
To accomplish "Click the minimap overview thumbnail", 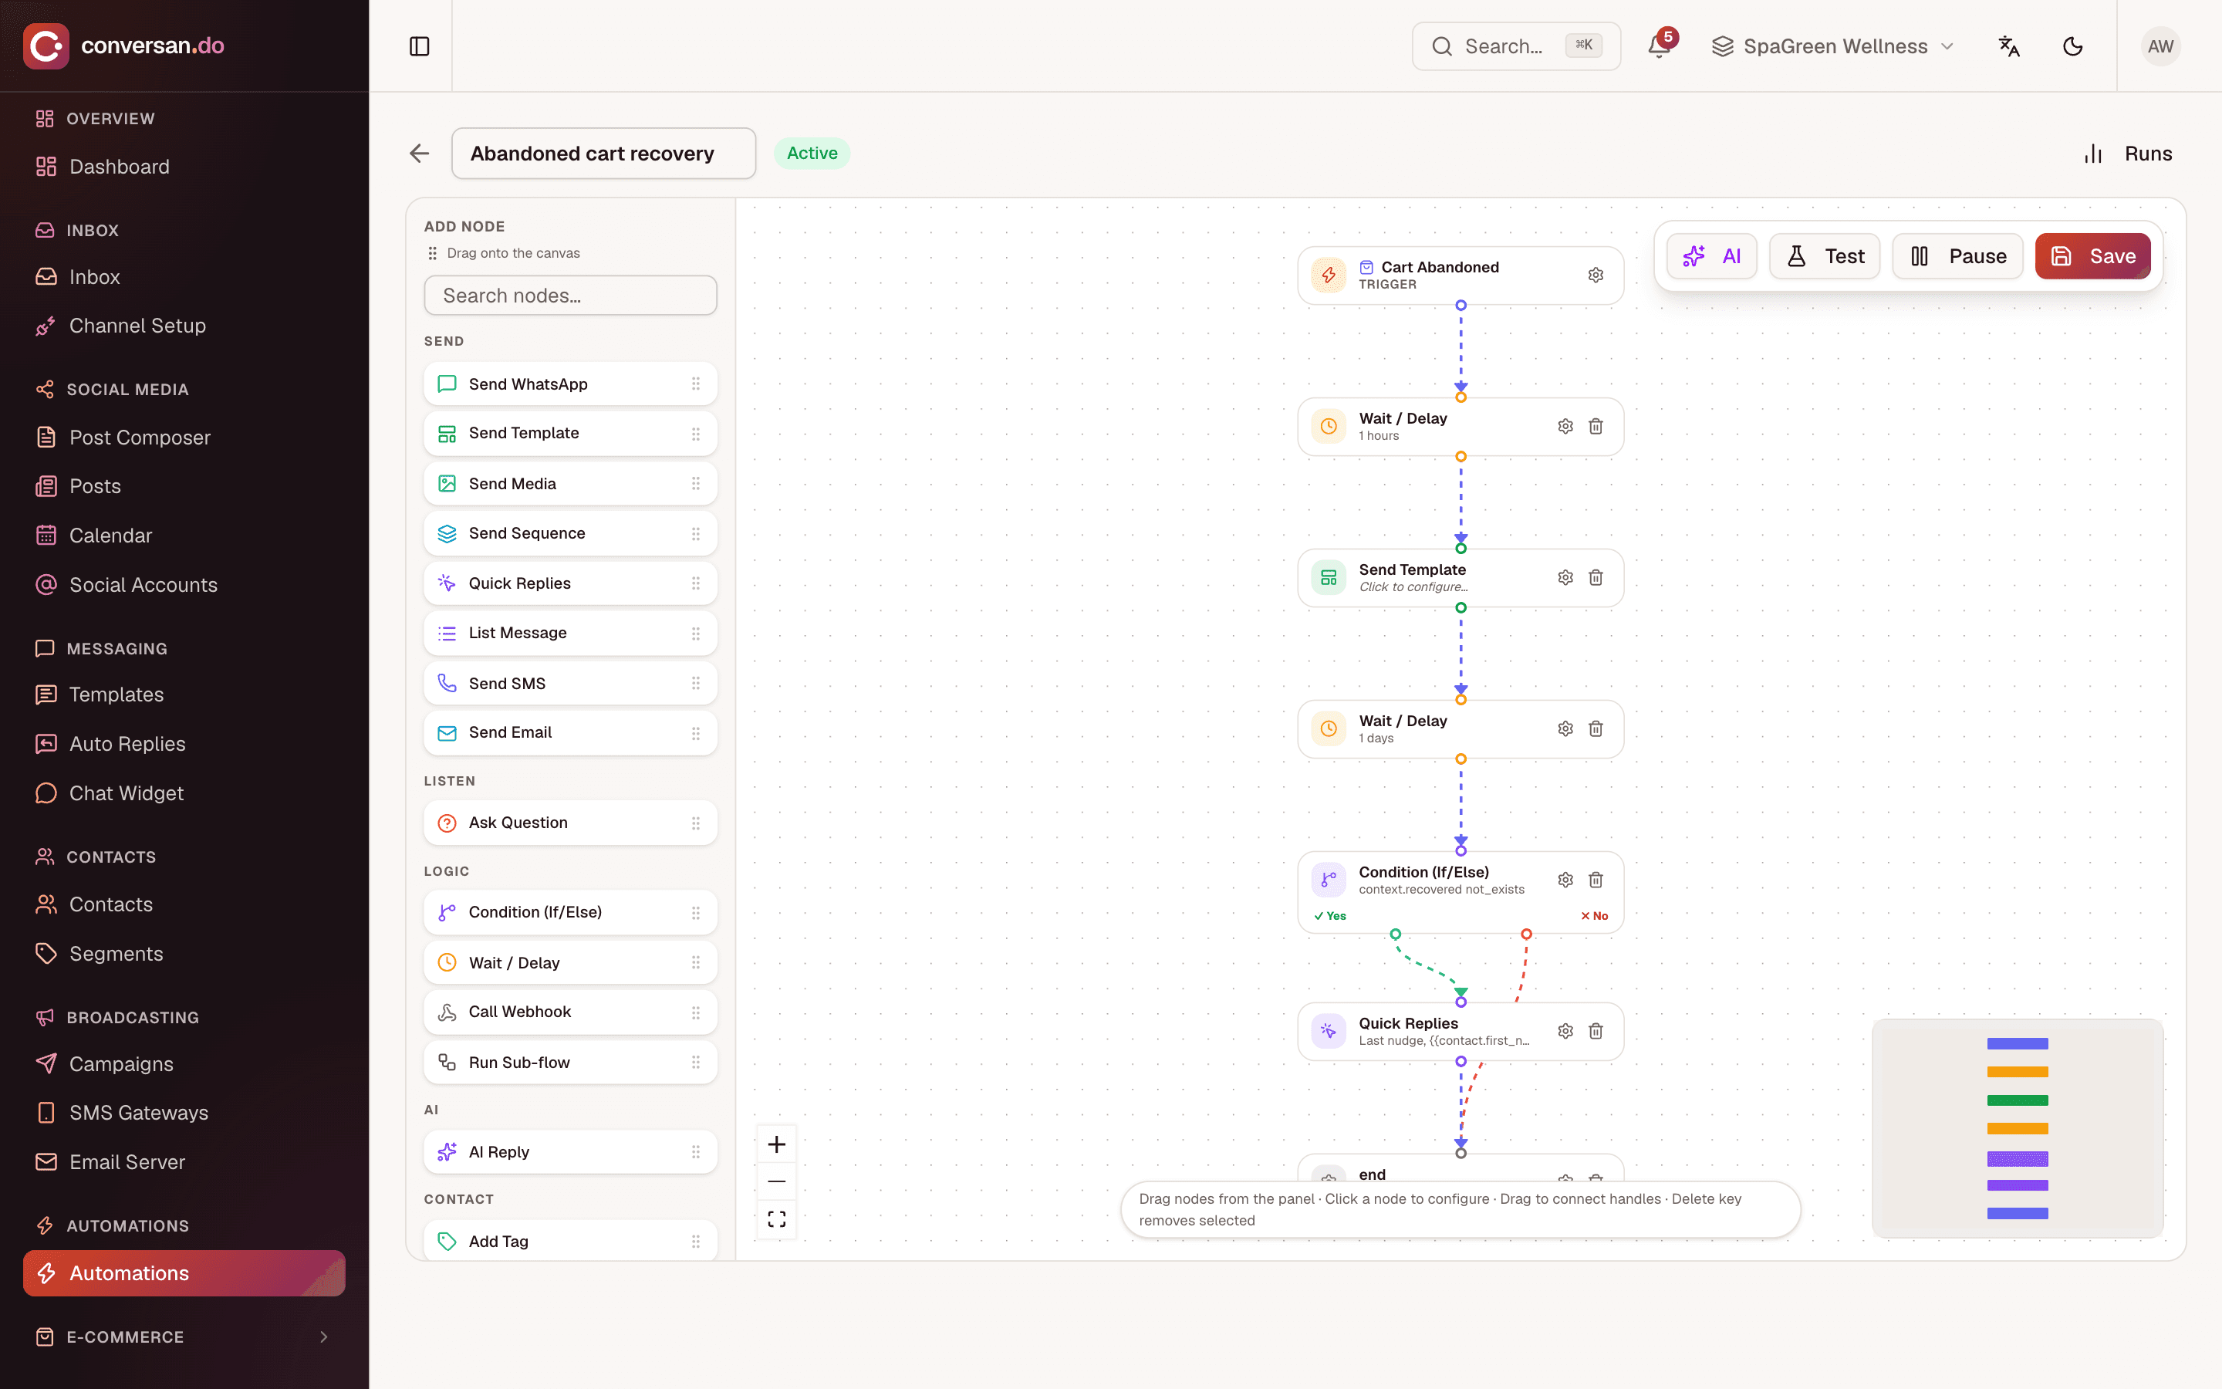I will (x=2018, y=1128).
